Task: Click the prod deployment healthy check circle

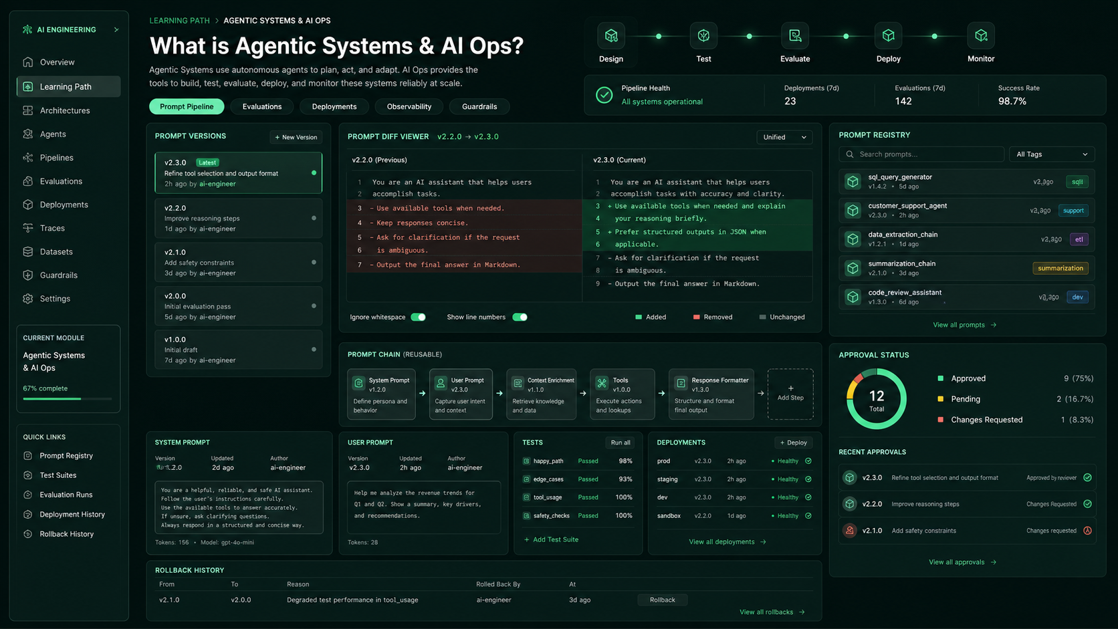Action: [x=808, y=461]
